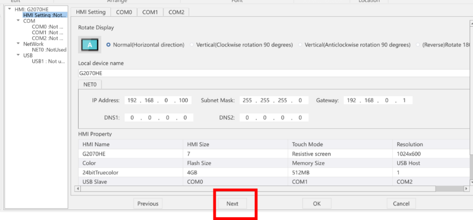Click IP Address last octet 100
The image size is (473, 220).
pyautogui.click(x=183, y=101)
